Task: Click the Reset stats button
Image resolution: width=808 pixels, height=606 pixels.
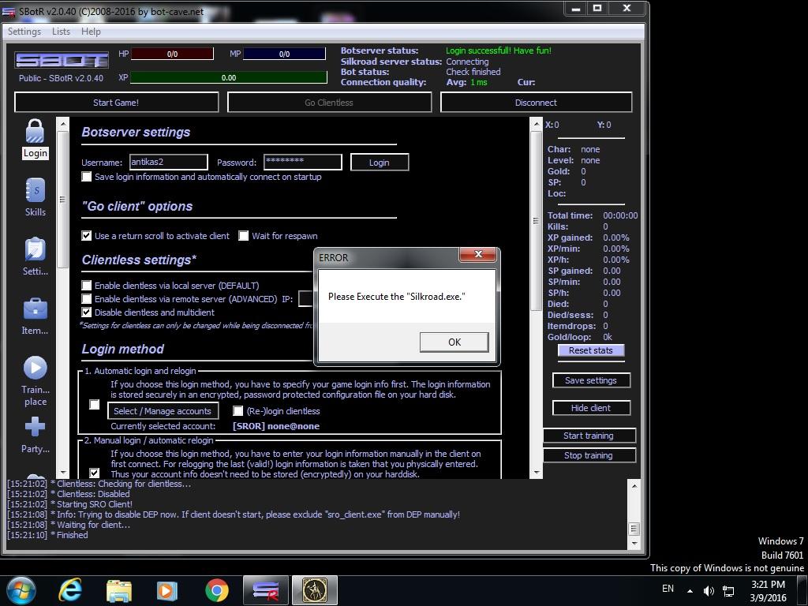Action: [x=590, y=350]
